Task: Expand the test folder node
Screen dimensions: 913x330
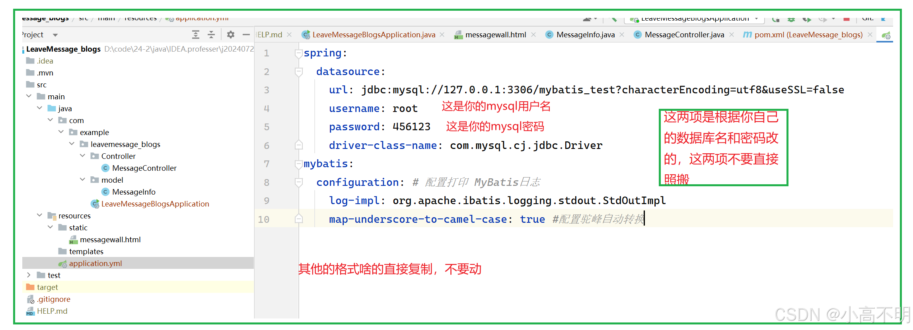Action: [29, 275]
